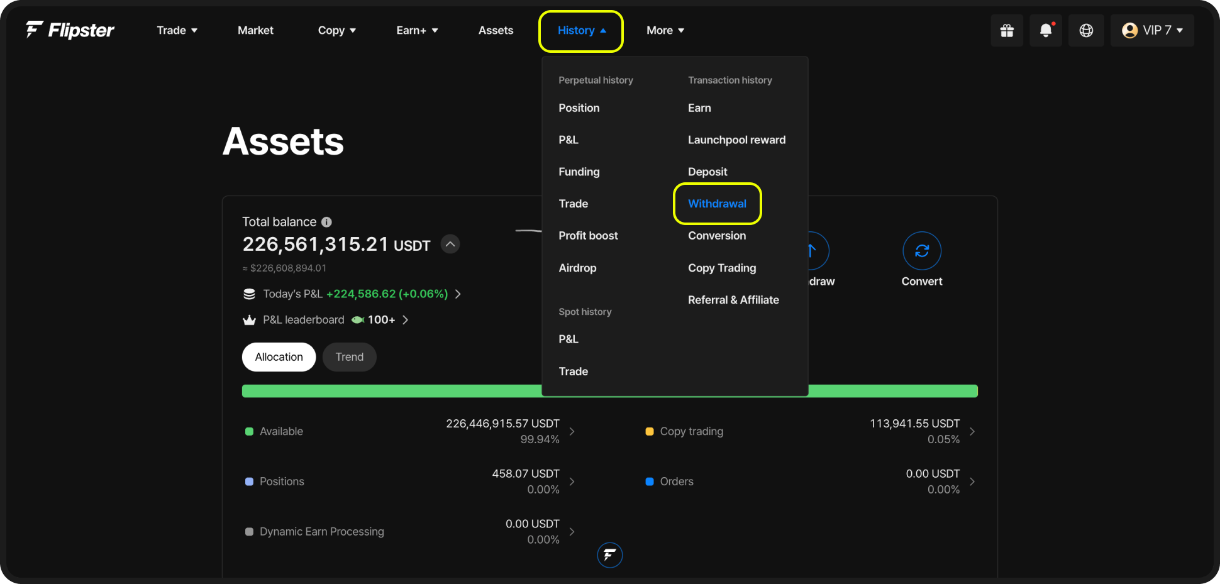1220x584 pixels.
Task: Select Referral & Affiliate history
Action: (733, 300)
